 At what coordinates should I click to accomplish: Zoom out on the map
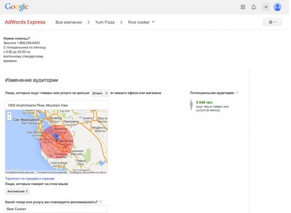[x=9, y=118]
